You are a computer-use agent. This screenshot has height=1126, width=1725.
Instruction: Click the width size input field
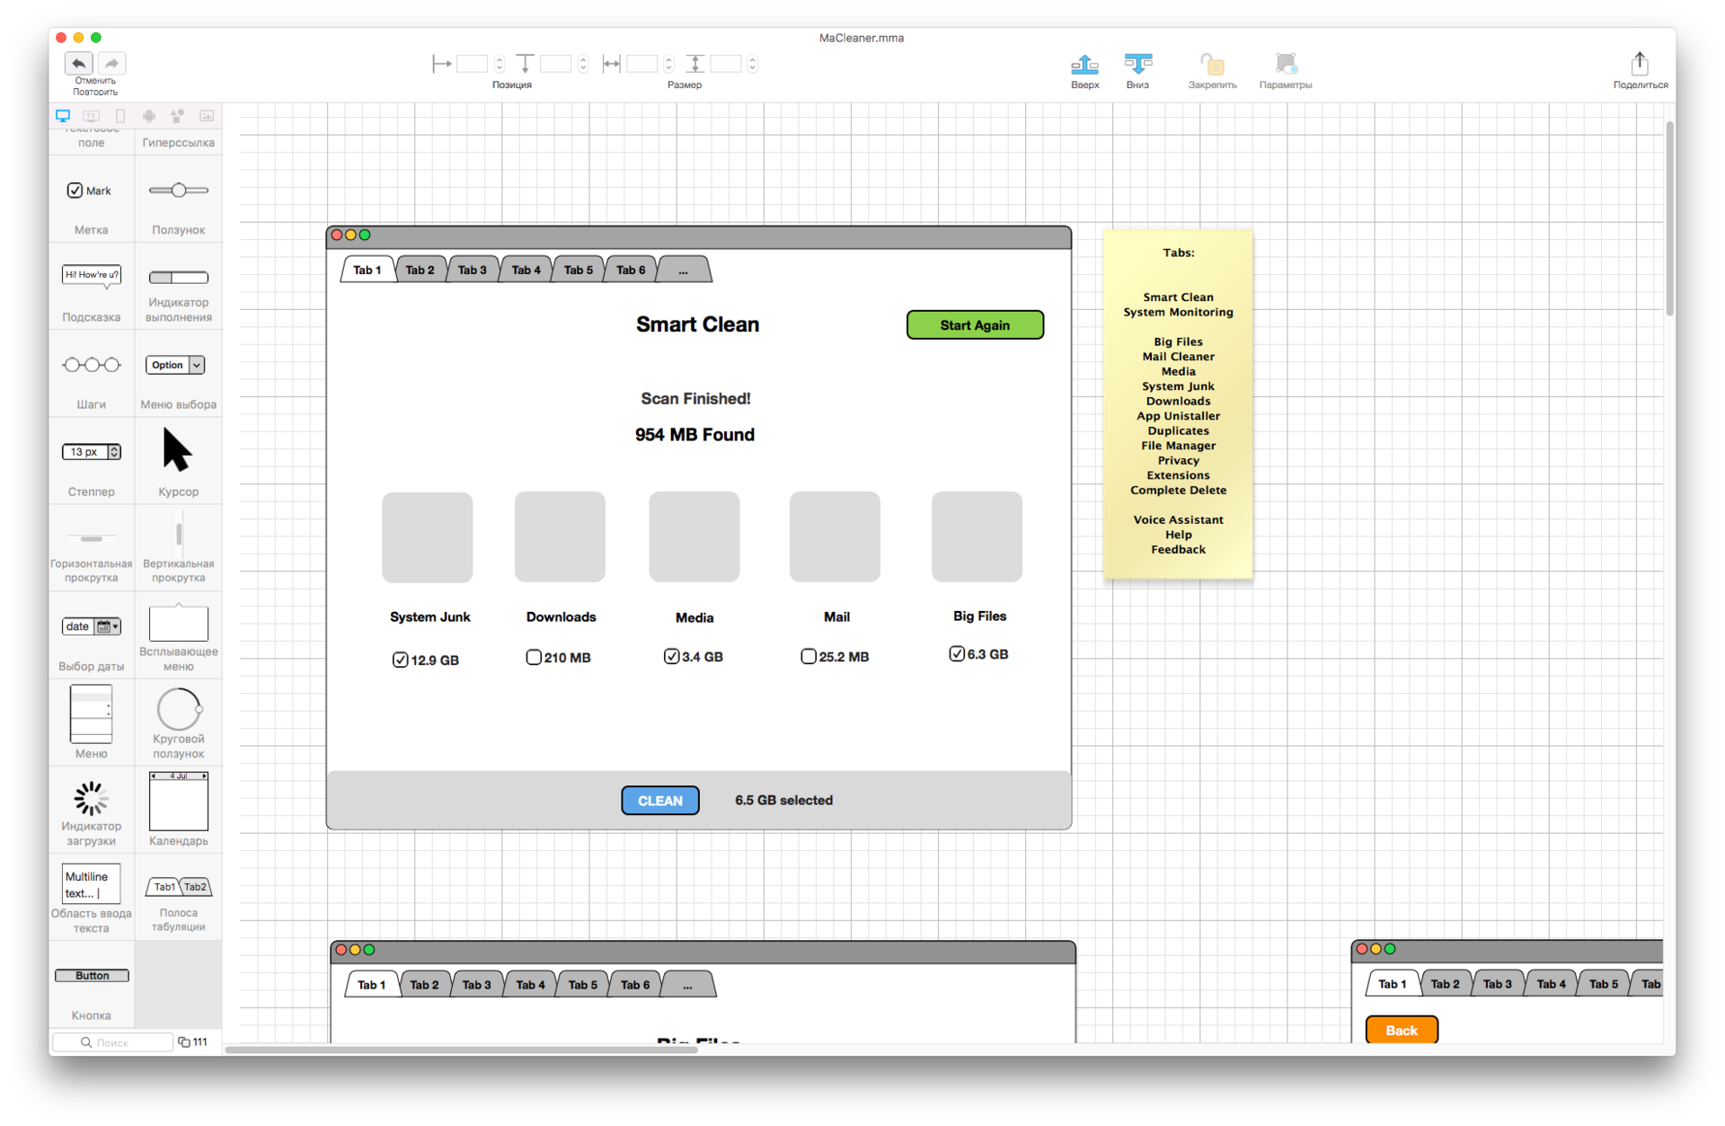[x=641, y=63]
